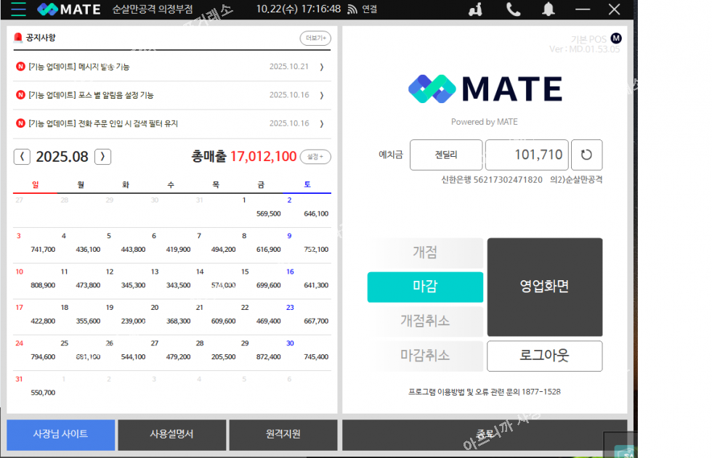Select the 마감 closing option
The height and width of the screenshot is (458, 712).
point(425,287)
